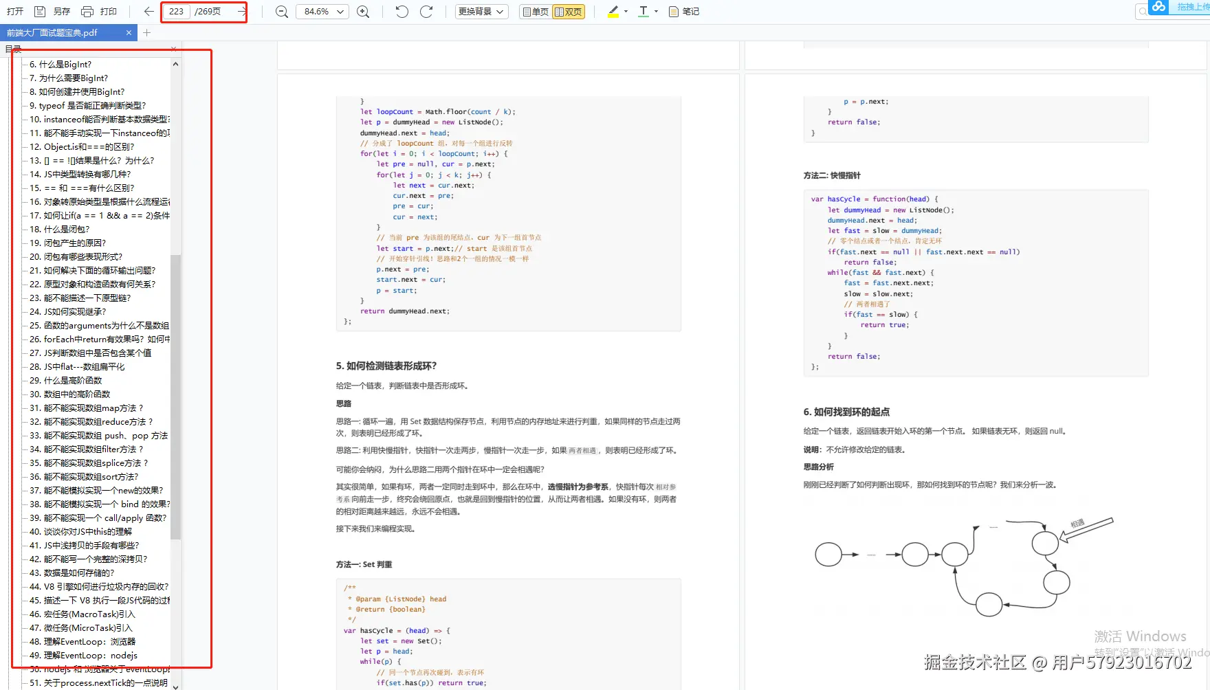Open outline item '30. 数组中的高阶函数'
Viewport: 1210px width, 690px height.
pos(70,394)
